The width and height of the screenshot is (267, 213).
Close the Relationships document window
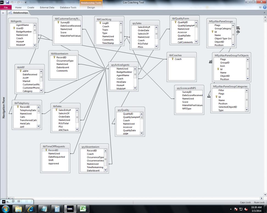click(x=265, y=13)
